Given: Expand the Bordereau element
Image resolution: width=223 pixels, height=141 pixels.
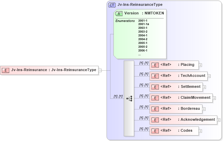Looking at the screenshot, I should [x=204, y=109].
